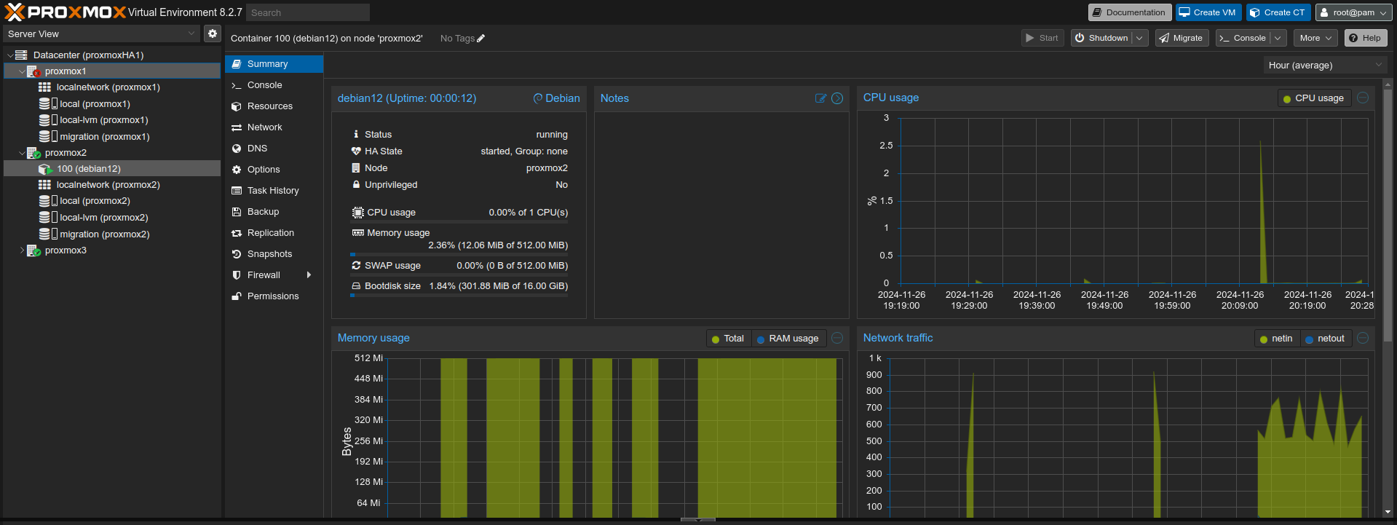
Task: Collapse the Network traffic chart panel
Action: 1363,338
